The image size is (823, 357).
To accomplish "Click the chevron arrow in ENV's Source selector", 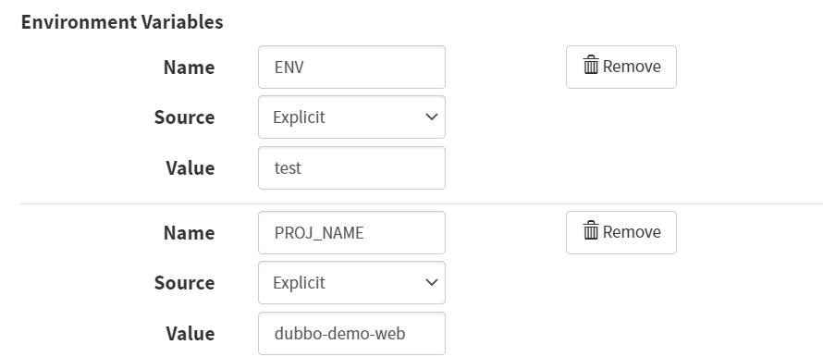I will point(432,117).
